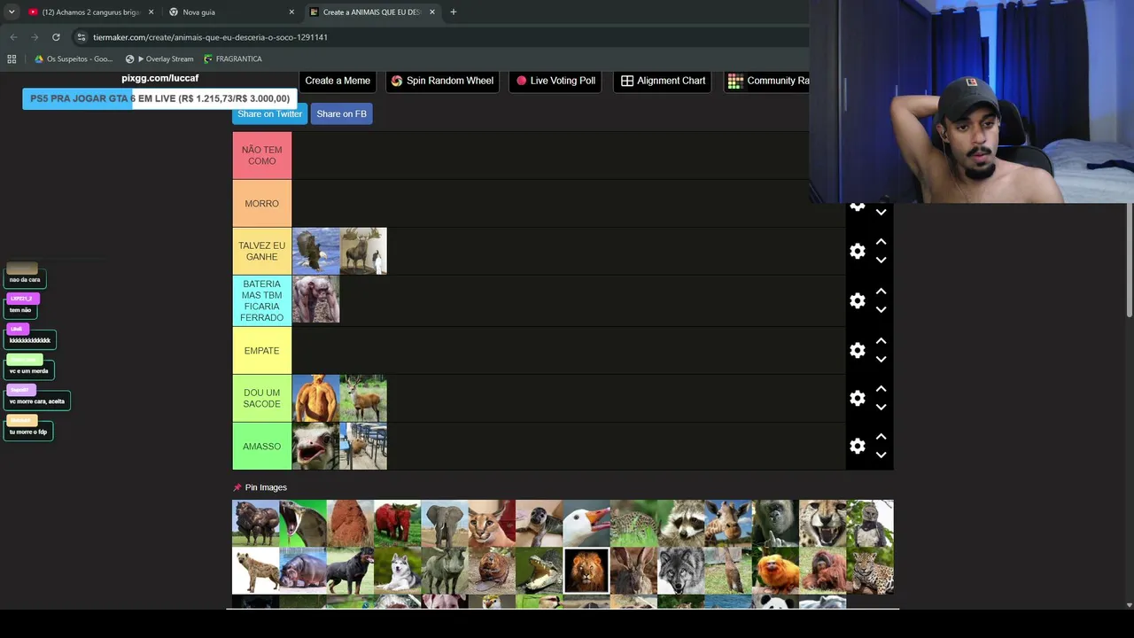The height and width of the screenshot is (638, 1134).
Task: Select the crocodile image
Action: 540,571
